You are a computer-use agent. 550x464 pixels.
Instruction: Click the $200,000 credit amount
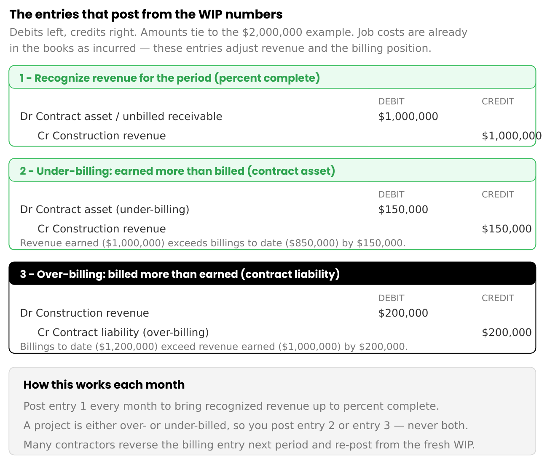[x=507, y=333]
